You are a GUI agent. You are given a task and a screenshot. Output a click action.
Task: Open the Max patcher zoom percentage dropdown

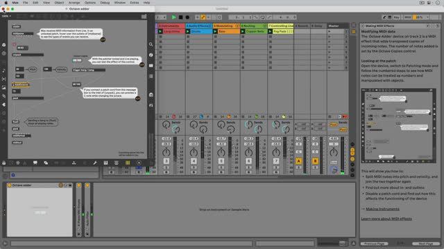(6, 16)
